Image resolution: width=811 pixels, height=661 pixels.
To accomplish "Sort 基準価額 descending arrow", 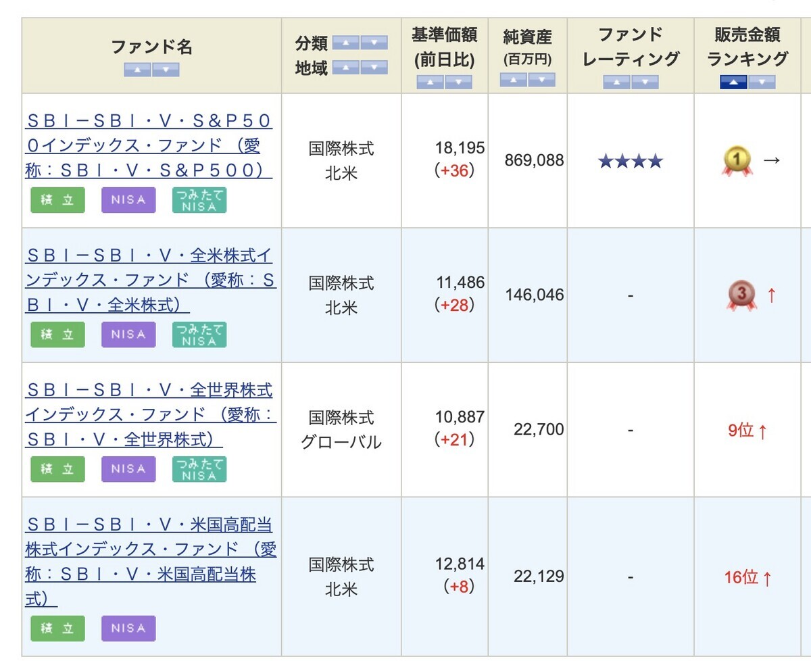I will coord(458,82).
